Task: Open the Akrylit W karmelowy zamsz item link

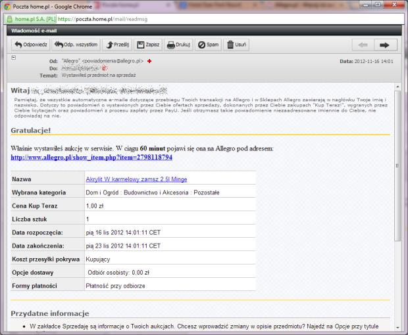Action: (x=136, y=179)
